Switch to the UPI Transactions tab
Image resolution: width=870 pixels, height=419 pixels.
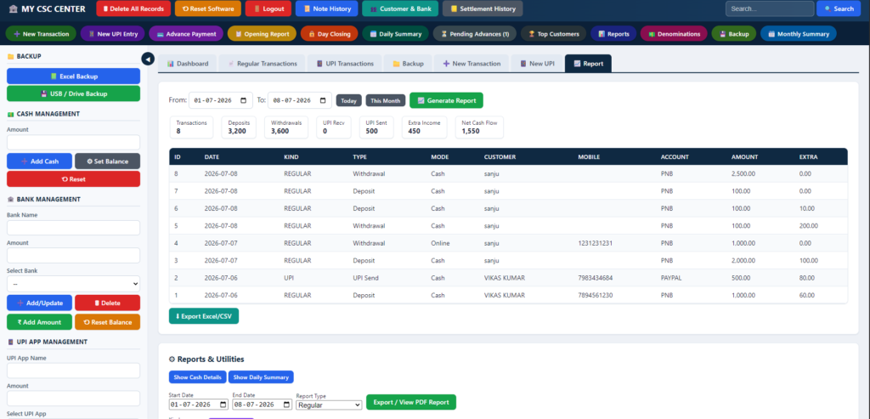[345, 64]
